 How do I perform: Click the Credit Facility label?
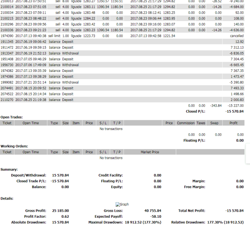click(111, 175)
